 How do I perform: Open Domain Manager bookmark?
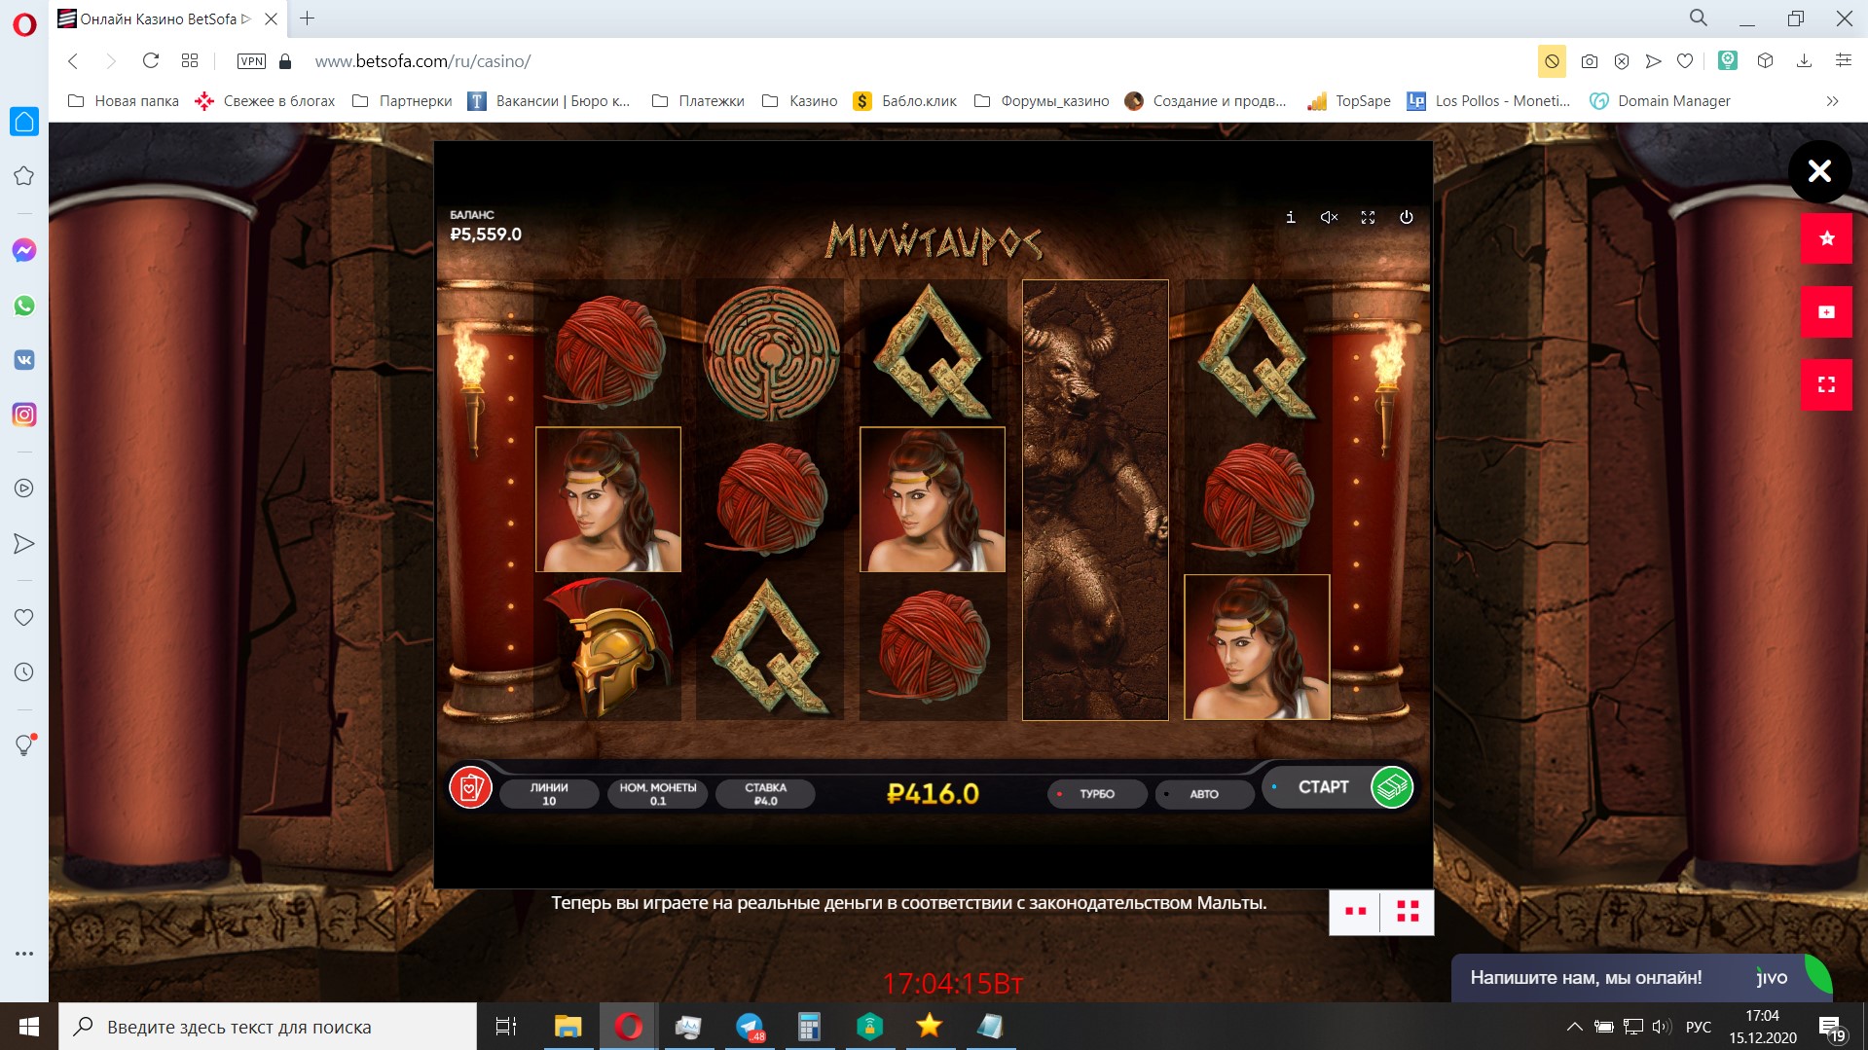click(x=1661, y=101)
